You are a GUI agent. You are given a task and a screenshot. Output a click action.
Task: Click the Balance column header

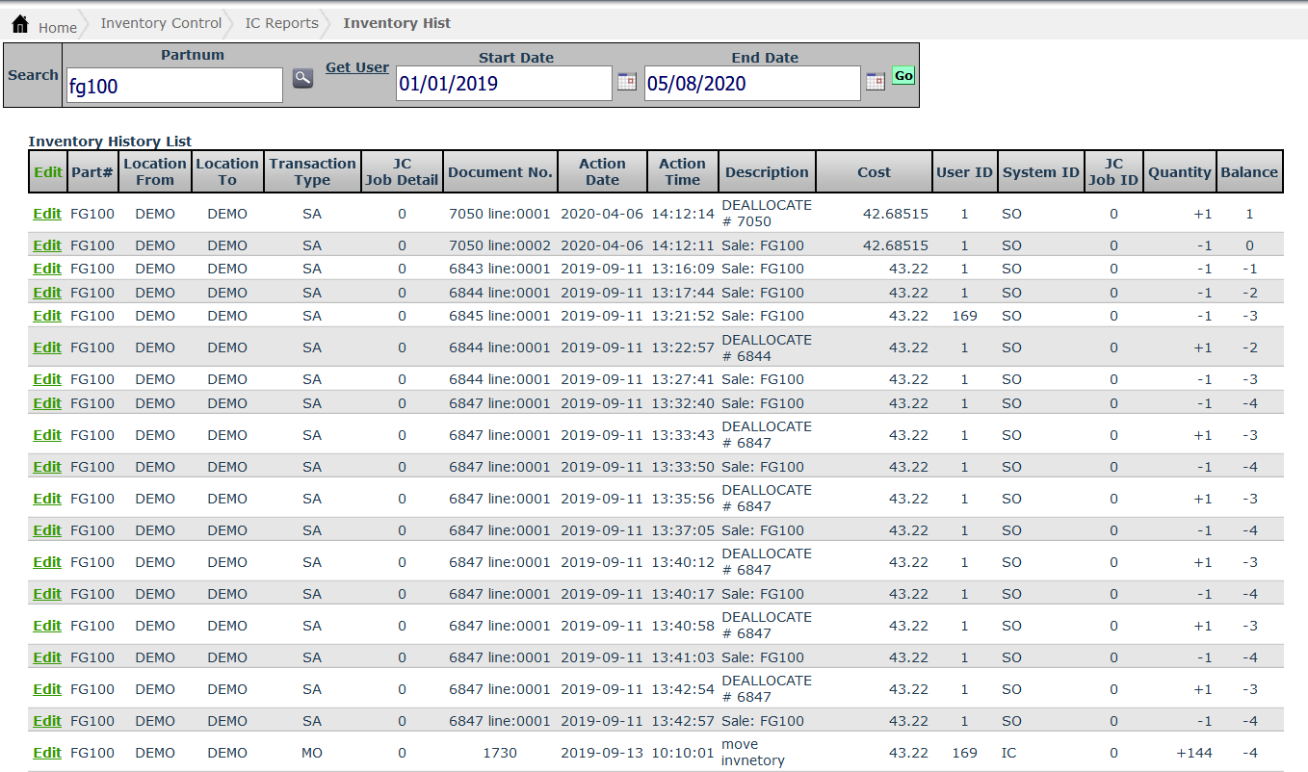click(x=1249, y=172)
